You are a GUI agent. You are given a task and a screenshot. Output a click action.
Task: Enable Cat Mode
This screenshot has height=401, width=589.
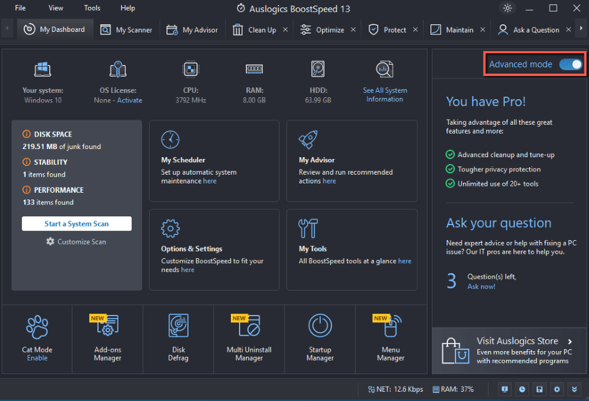[37, 358]
